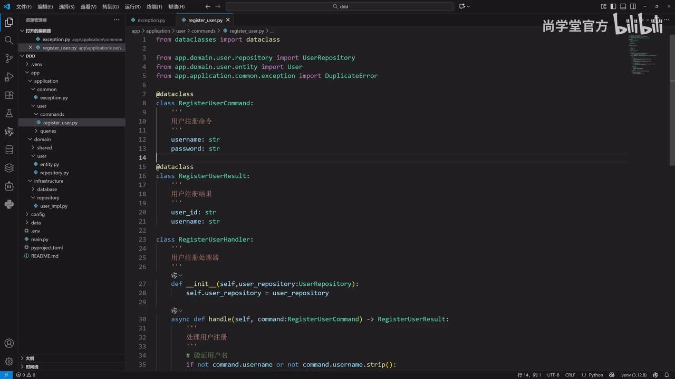Screen dimensions: 675x379
Task: Collapse the infrastructure folder
Action: [49, 181]
